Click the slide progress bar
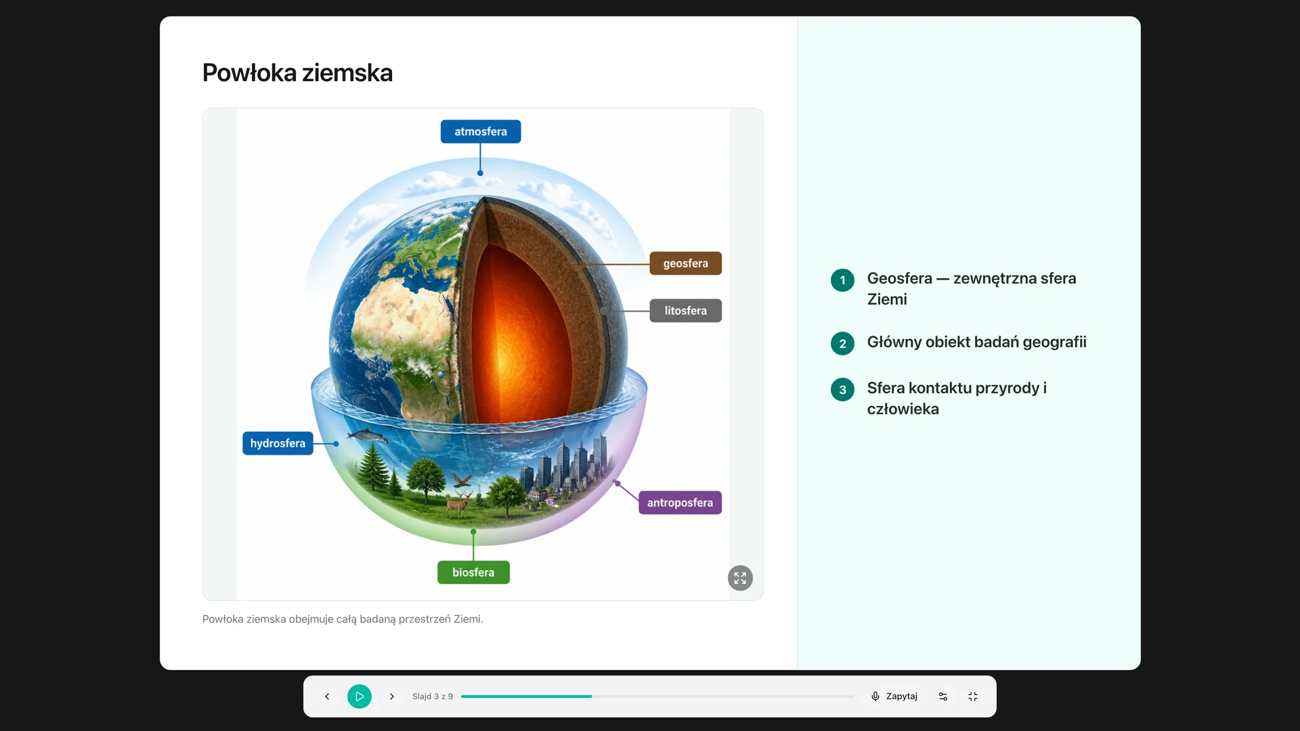 click(657, 696)
